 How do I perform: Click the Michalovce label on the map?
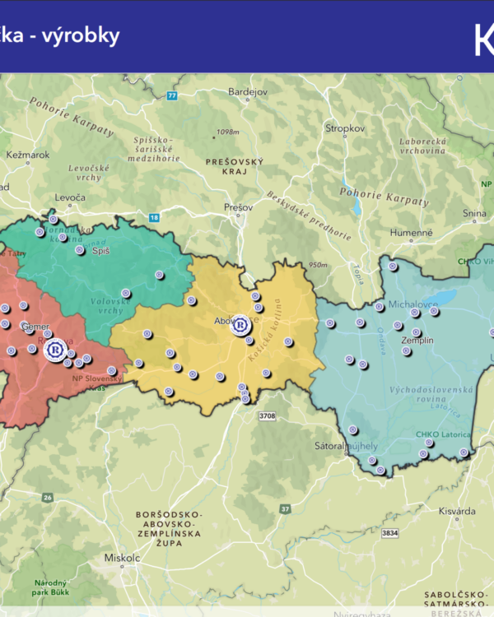pyautogui.click(x=413, y=304)
